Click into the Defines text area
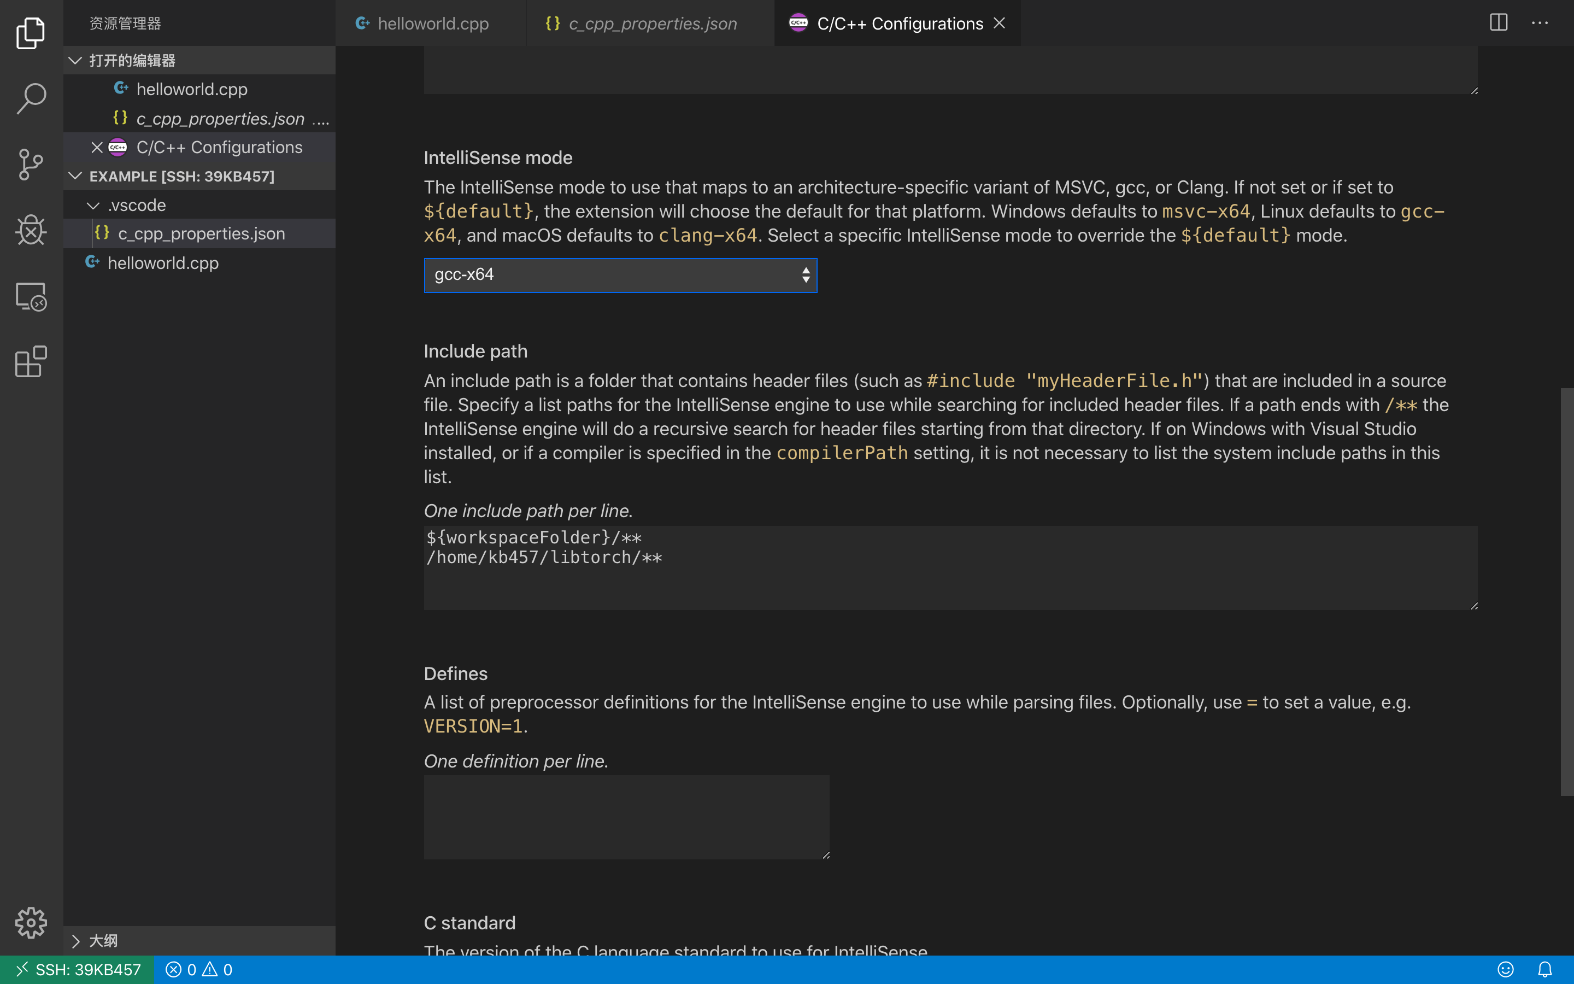The image size is (1574, 984). [x=626, y=817]
